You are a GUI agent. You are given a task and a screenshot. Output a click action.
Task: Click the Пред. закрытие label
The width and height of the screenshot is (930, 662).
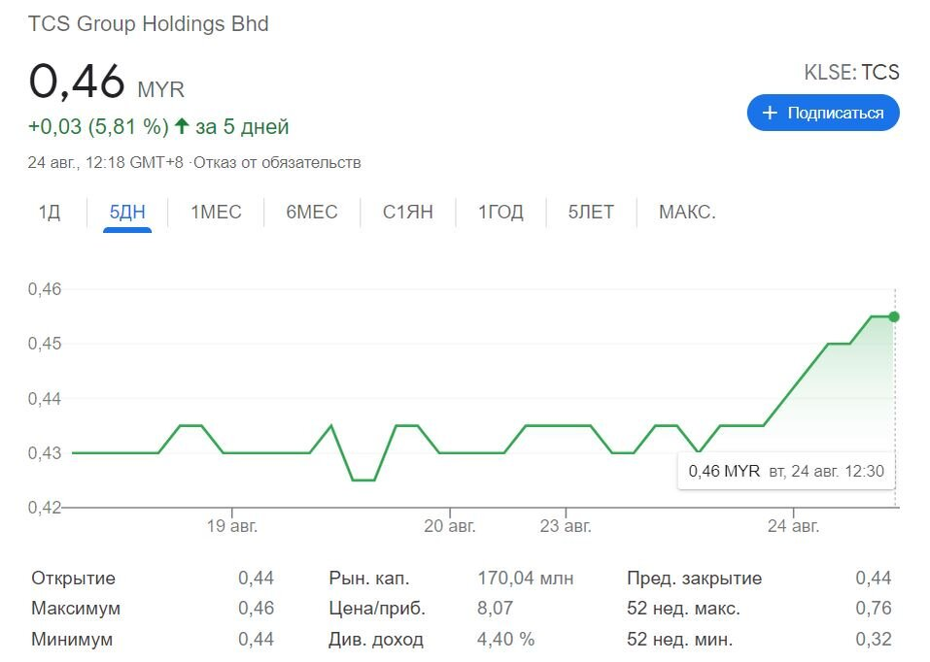695,579
